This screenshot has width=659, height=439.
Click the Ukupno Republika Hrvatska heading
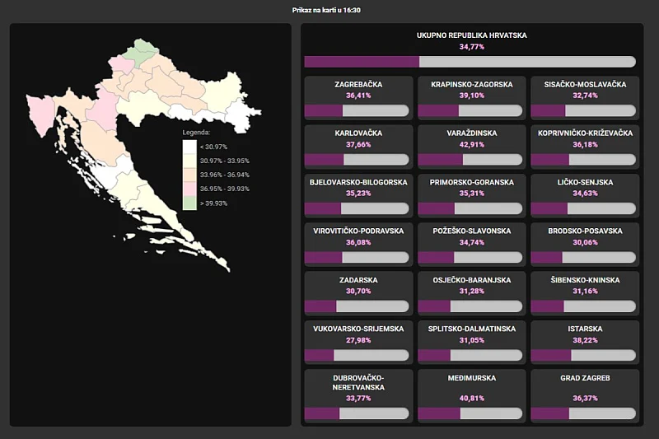(x=471, y=35)
